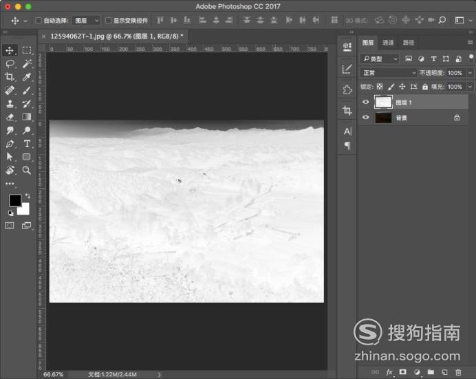476x379 pixels.
Task: Hide the 背景 layer eye icon
Action: [x=366, y=117]
